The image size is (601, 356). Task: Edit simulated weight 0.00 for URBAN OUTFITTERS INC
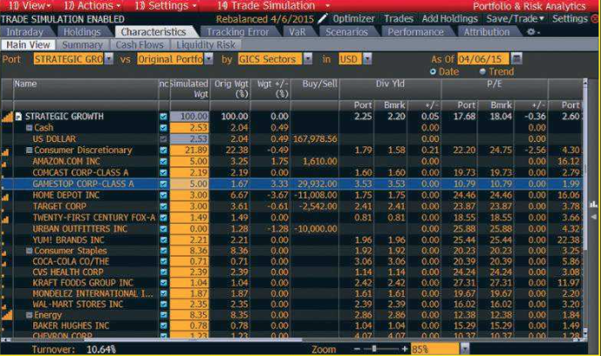[189, 229]
